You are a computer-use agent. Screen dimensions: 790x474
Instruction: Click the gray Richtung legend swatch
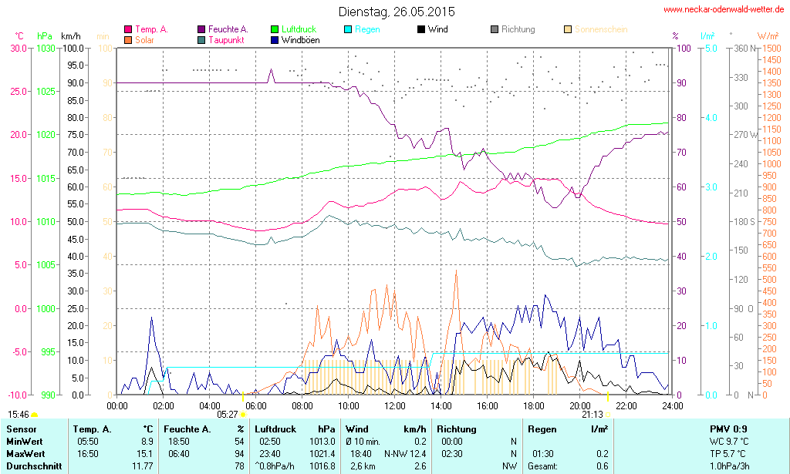(x=495, y=30)
